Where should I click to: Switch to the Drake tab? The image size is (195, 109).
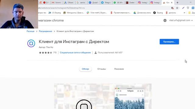pyautogui.click(x=130, y=3)
